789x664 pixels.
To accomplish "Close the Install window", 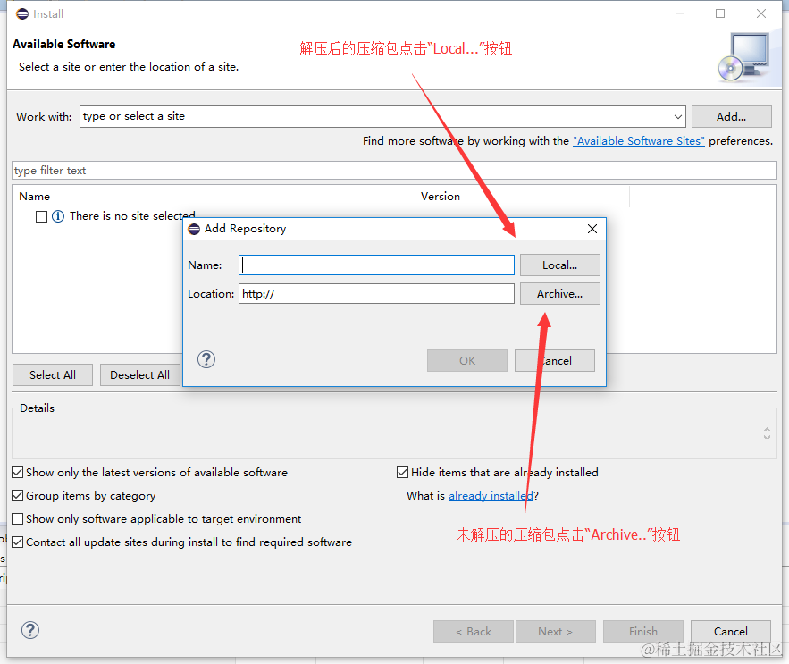I will 761,13.
